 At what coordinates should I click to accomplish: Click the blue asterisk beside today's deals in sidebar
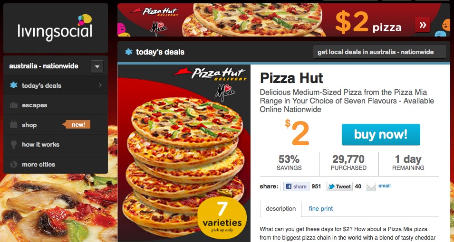point(14,85)
